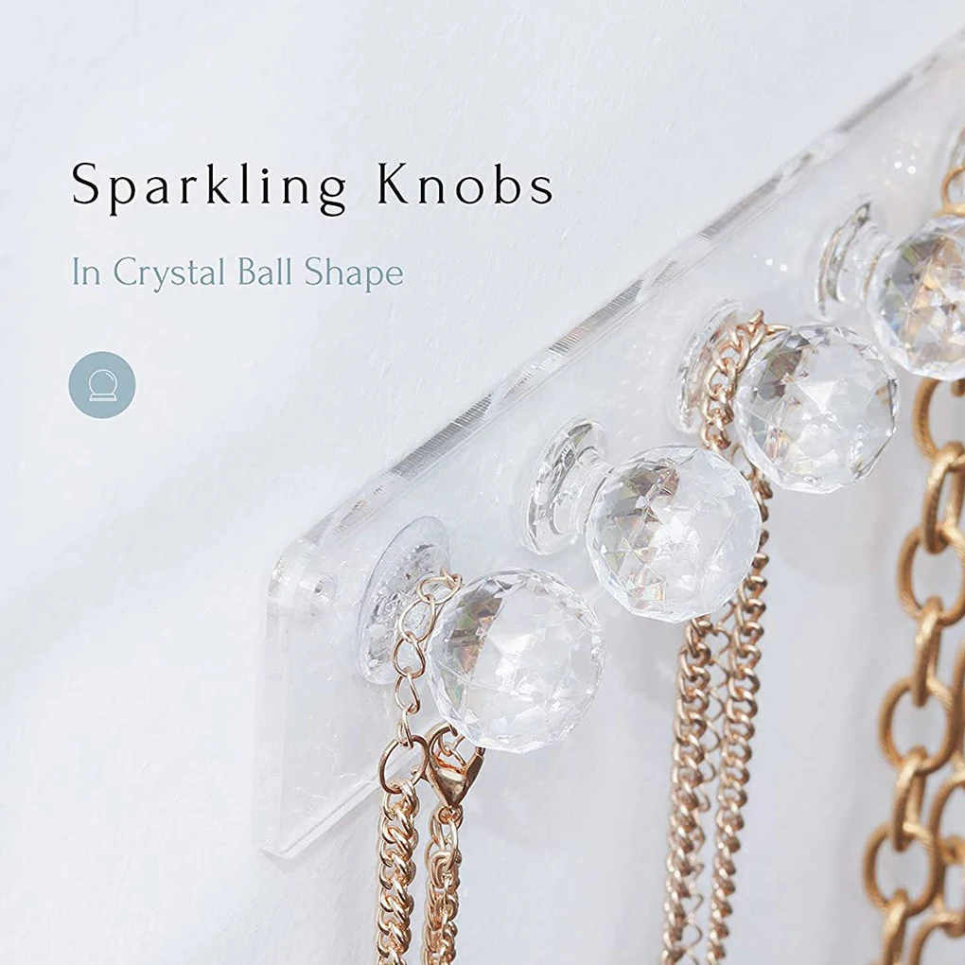
Task: Select the "Sparkling Knobs" heading text
Action: (312, 184)
